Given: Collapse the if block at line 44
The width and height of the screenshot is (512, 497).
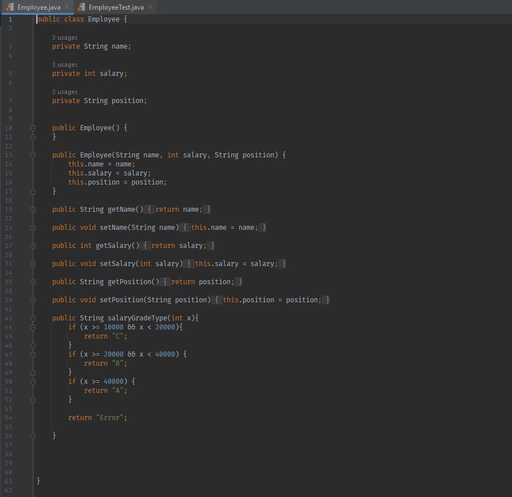Looking at the screenshot, I should [x=33, y=327].
